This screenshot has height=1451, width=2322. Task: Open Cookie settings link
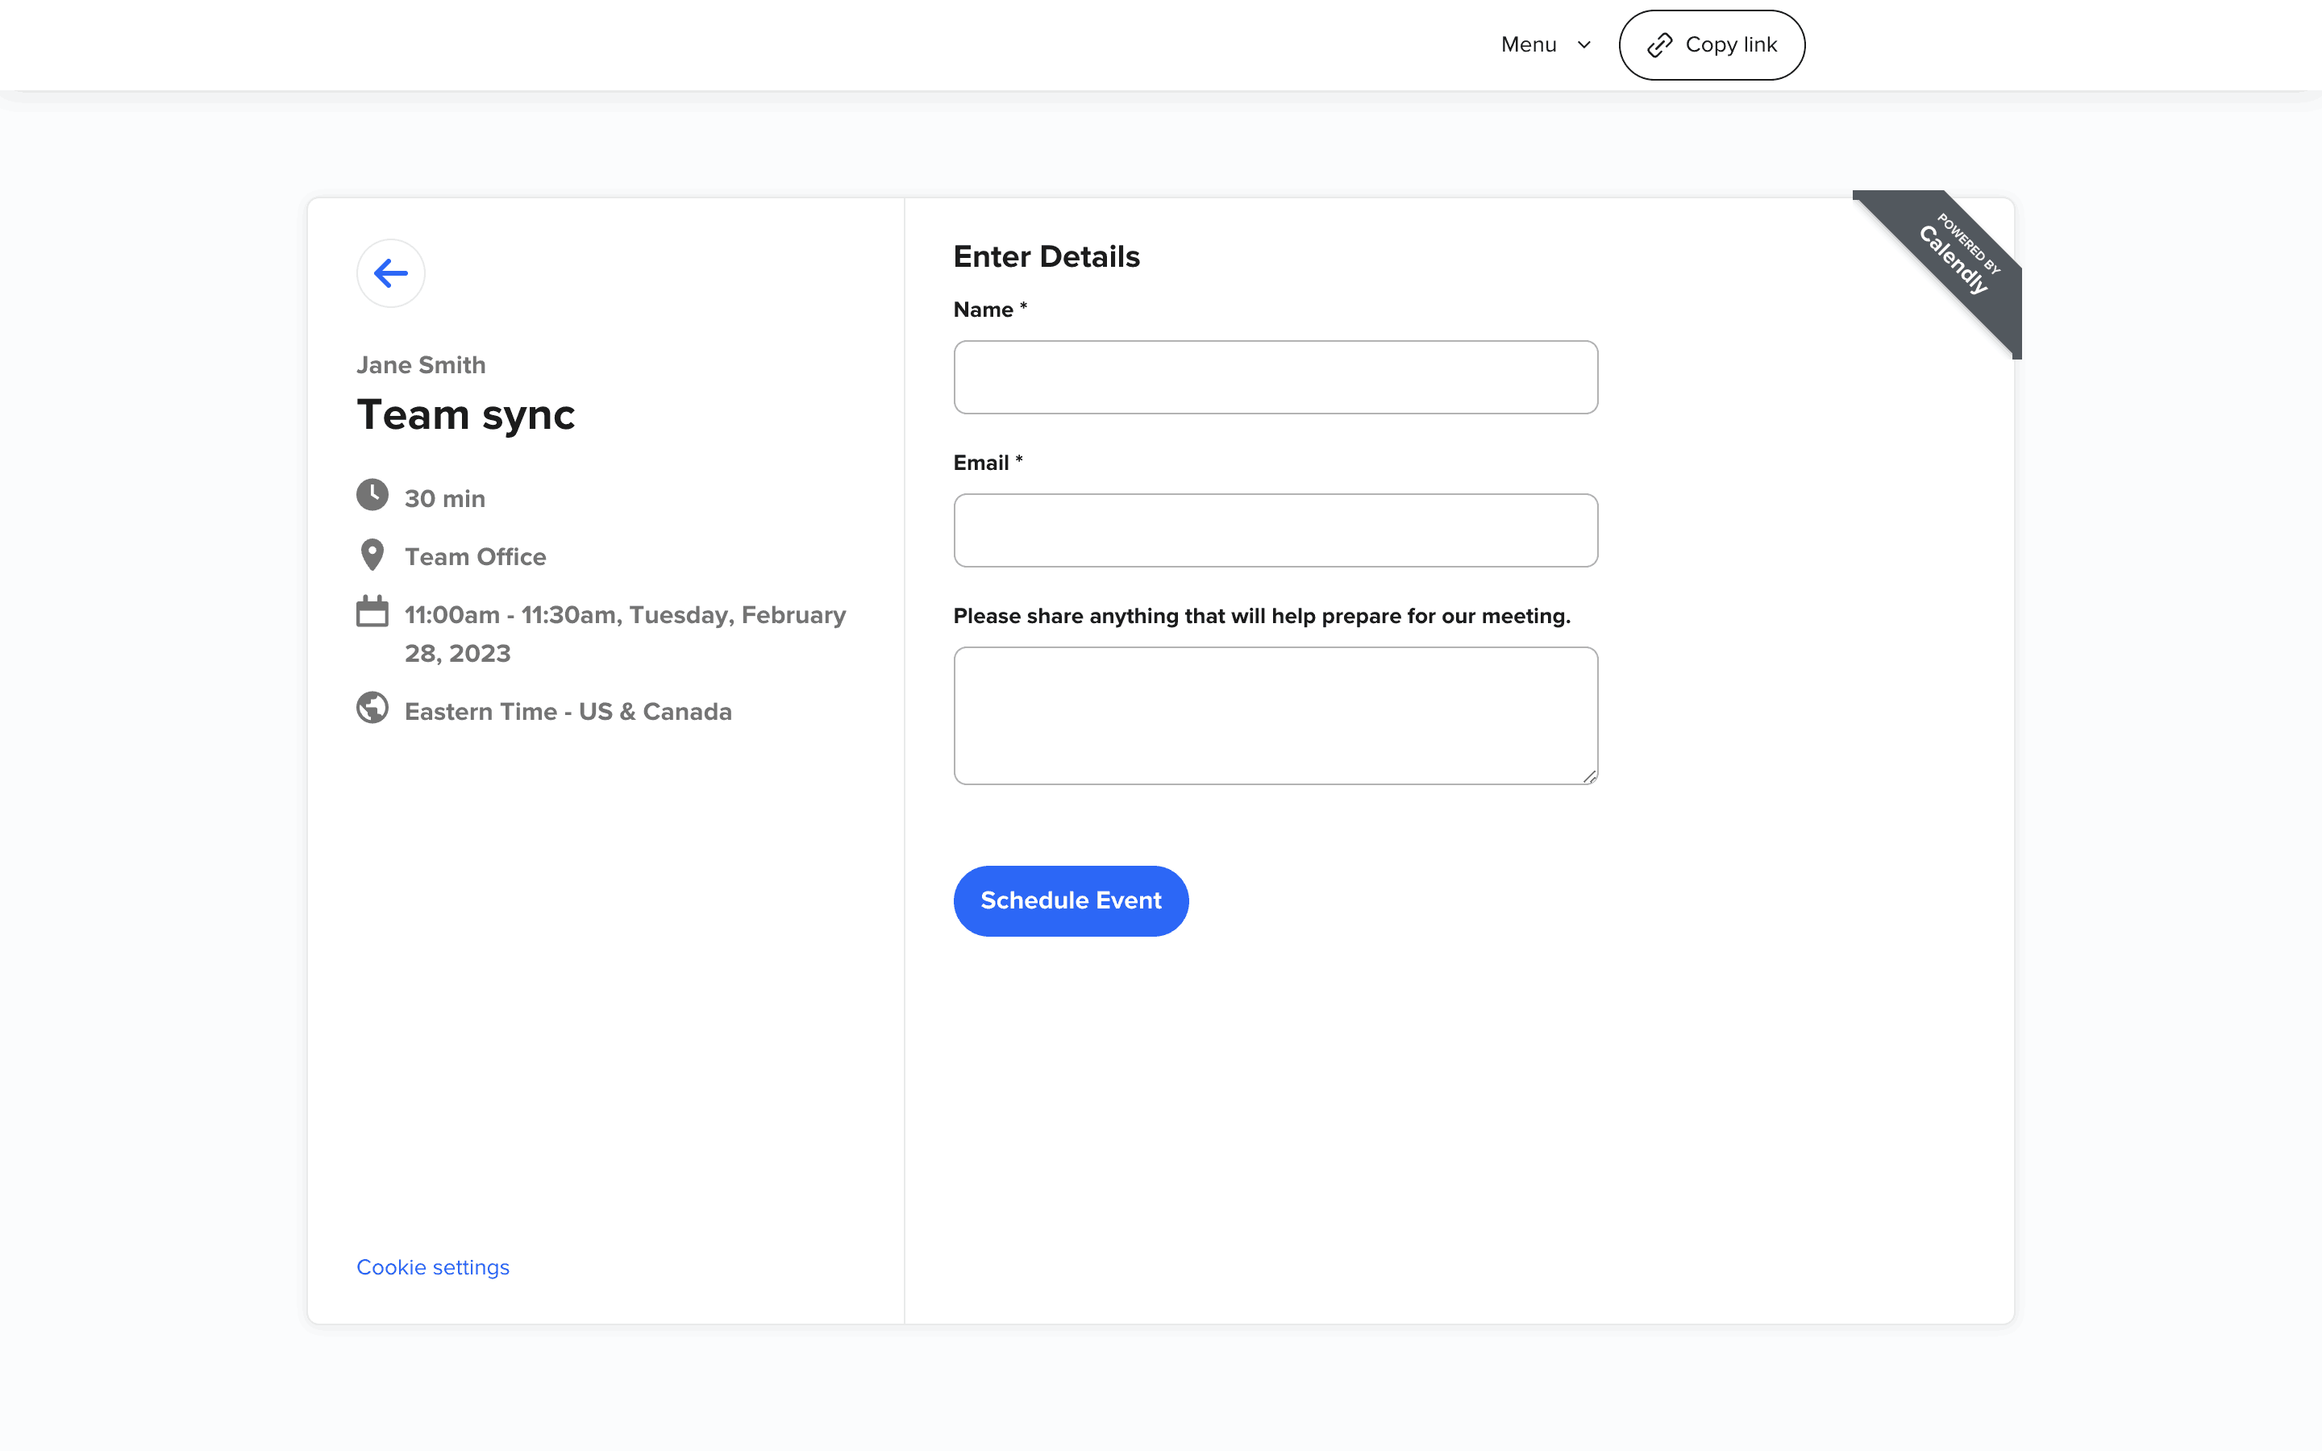pyautogui.click(x=433, y=1266)
